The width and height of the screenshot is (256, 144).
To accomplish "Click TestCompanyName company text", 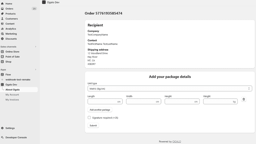I will tap(98, 35).
